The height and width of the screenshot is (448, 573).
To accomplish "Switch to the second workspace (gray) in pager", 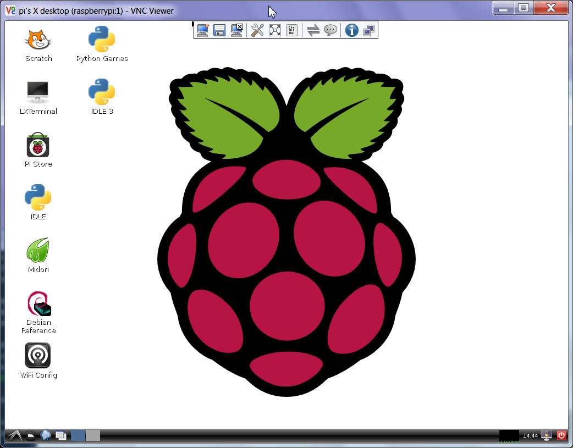I will pos(93,435).
